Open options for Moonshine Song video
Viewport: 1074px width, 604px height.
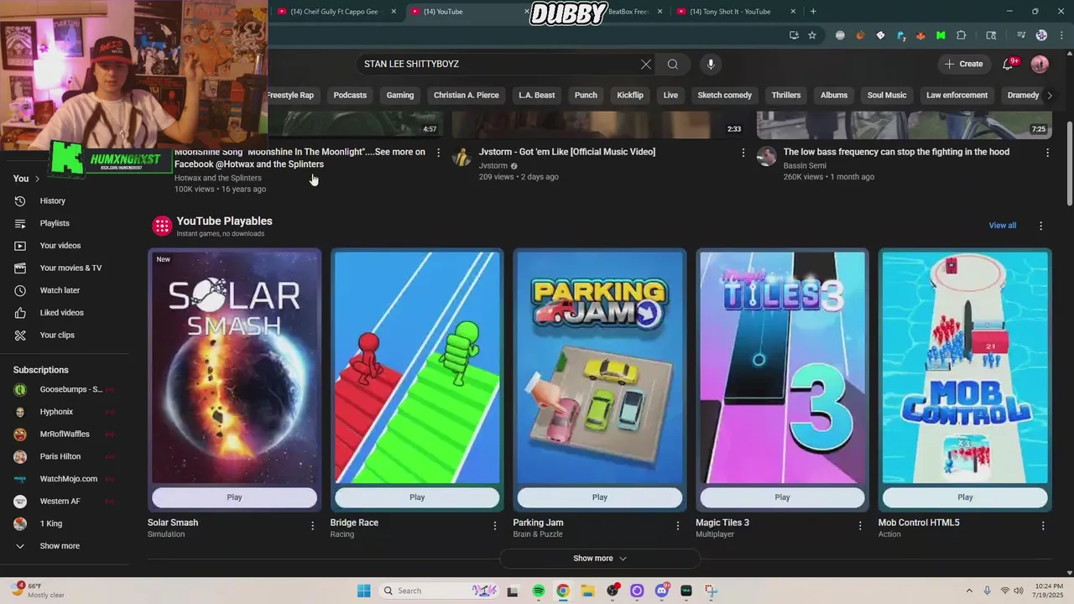438,153
